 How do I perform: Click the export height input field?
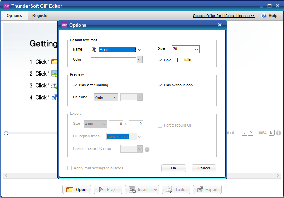136,124
